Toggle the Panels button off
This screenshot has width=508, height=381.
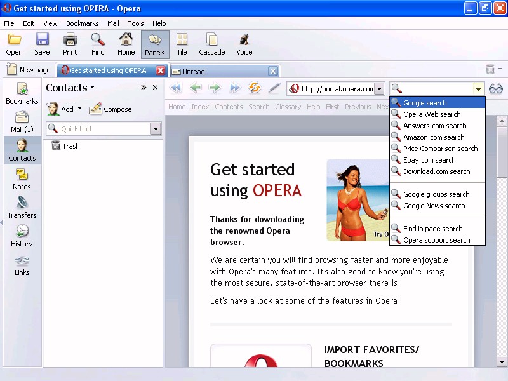click(154, 44)
